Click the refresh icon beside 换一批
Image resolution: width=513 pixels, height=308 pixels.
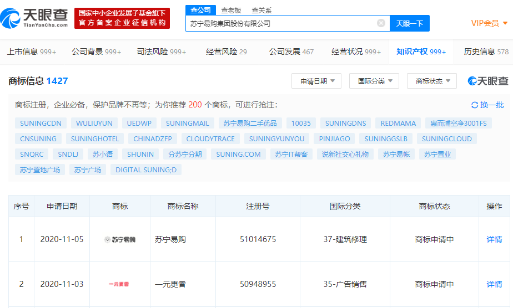(x=474, y=105)
